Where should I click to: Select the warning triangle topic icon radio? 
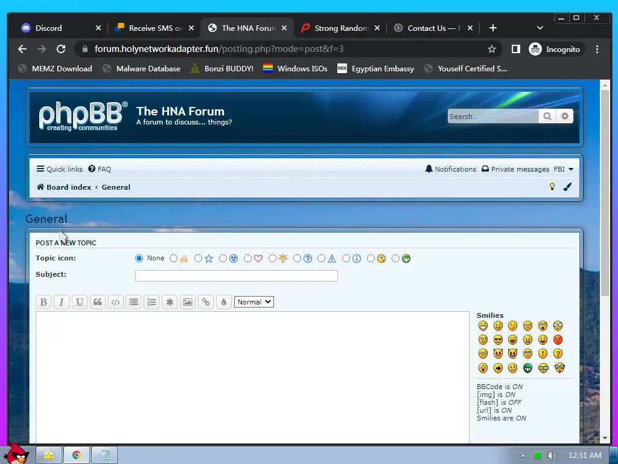pos(321,259)
